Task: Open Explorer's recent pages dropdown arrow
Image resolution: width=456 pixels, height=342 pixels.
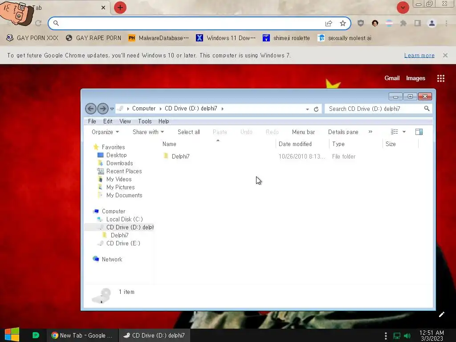Action: click(112, 109)
